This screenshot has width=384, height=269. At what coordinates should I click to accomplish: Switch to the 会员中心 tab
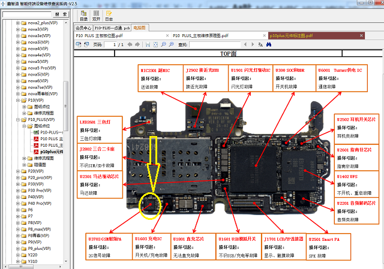pos(83,28)
